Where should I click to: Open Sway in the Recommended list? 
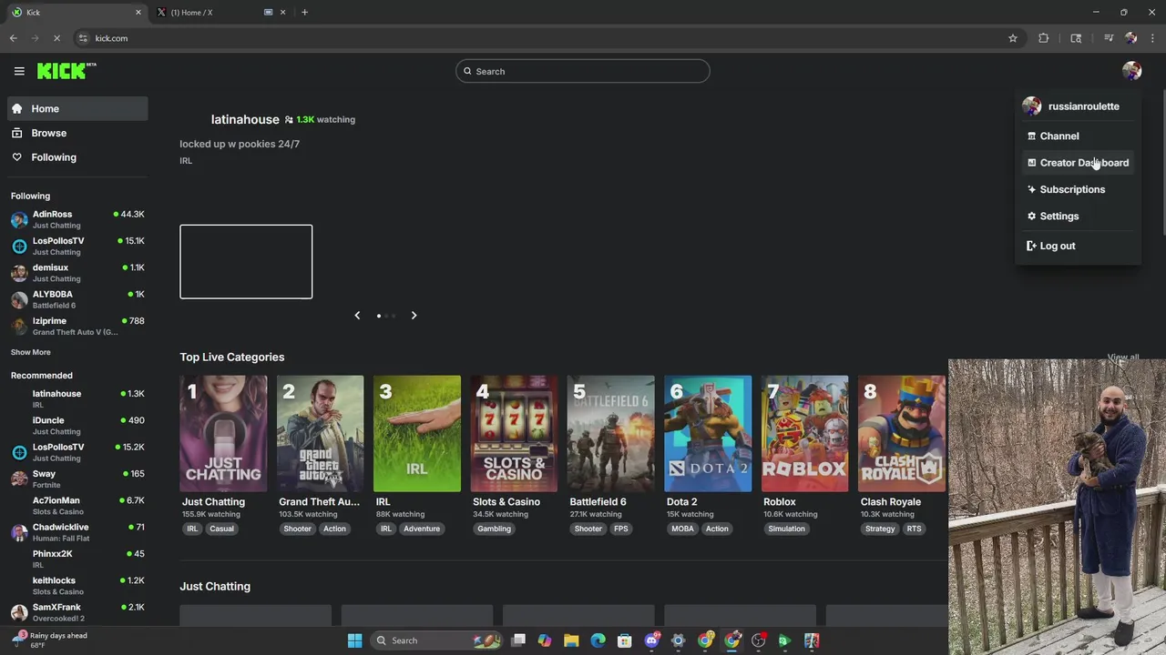coord(77,479)
